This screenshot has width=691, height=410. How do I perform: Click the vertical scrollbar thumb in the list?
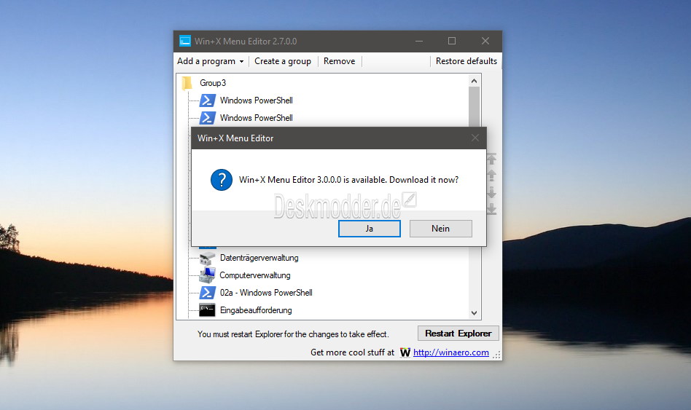[475, 106]
